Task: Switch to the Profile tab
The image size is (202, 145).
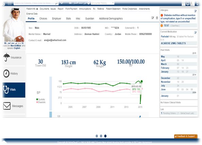Action: (31, 19)
